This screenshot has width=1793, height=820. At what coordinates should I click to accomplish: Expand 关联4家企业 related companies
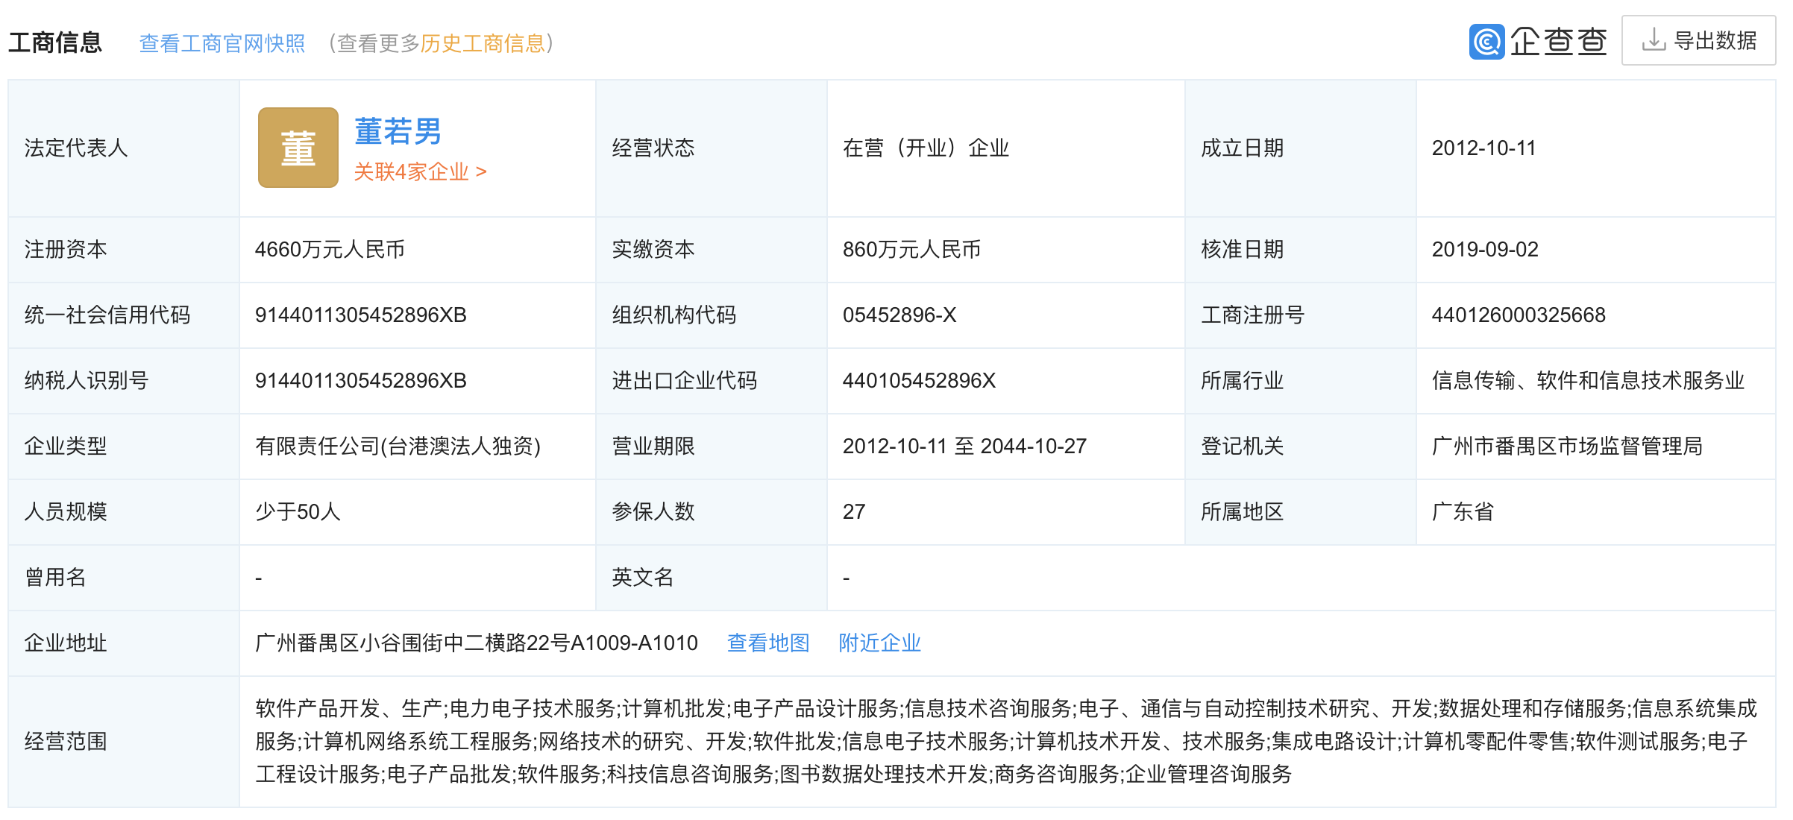[419, 172]
